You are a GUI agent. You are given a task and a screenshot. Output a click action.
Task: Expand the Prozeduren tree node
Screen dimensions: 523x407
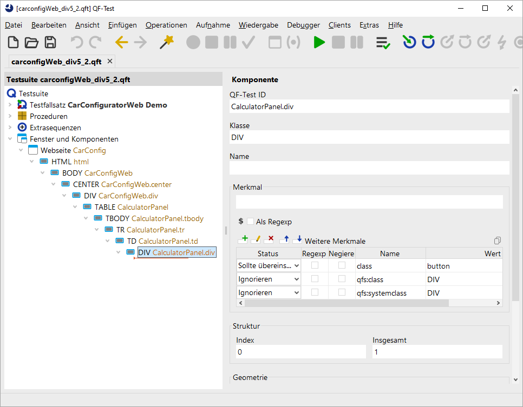[10, 116]
